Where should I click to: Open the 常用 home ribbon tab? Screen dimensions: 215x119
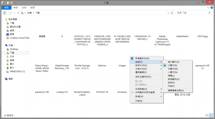(x=16, y=8)
